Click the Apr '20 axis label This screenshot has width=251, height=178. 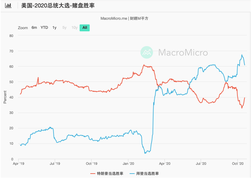click(x=164, y=164)
